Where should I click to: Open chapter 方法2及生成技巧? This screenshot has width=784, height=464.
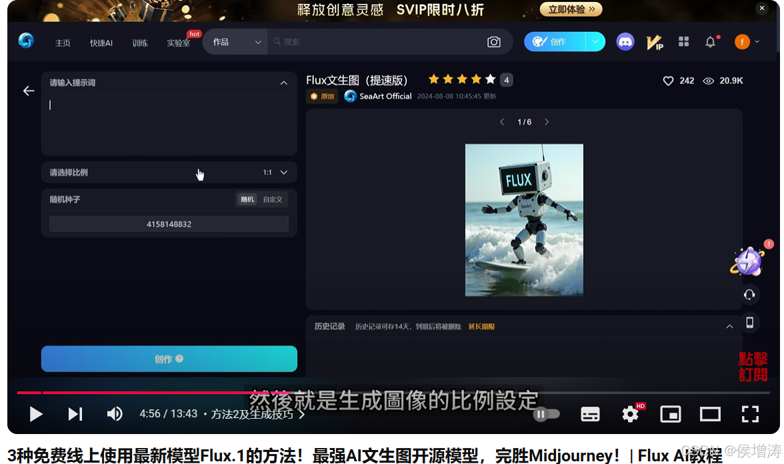click(257, 414)
